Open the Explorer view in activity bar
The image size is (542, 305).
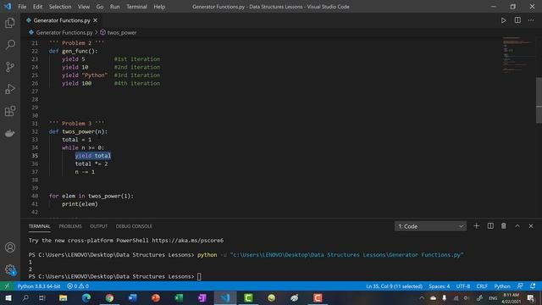10,23
